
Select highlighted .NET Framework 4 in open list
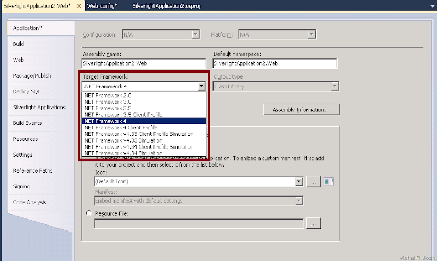click(x=144, y=121)
